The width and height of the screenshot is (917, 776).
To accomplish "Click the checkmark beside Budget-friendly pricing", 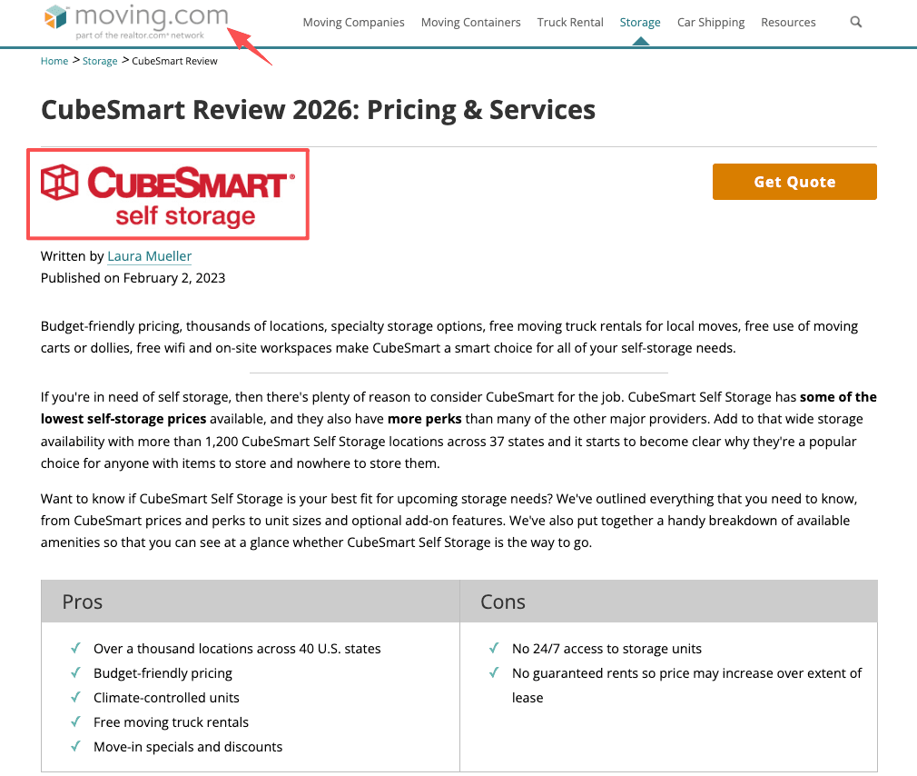I will click(x=74, y=673).
